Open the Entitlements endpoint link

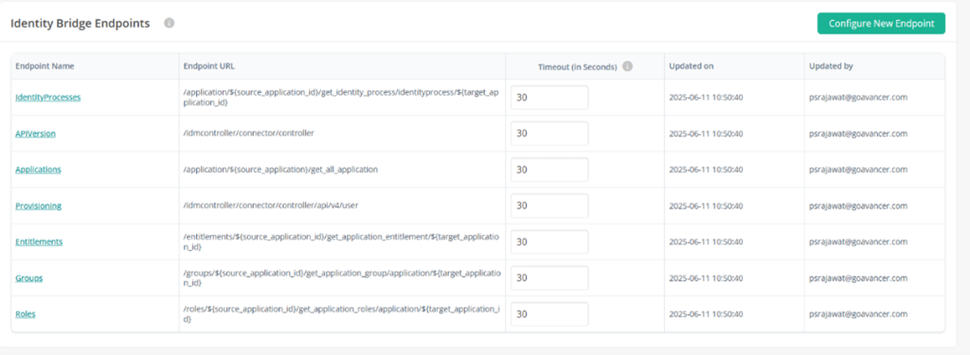39,241
